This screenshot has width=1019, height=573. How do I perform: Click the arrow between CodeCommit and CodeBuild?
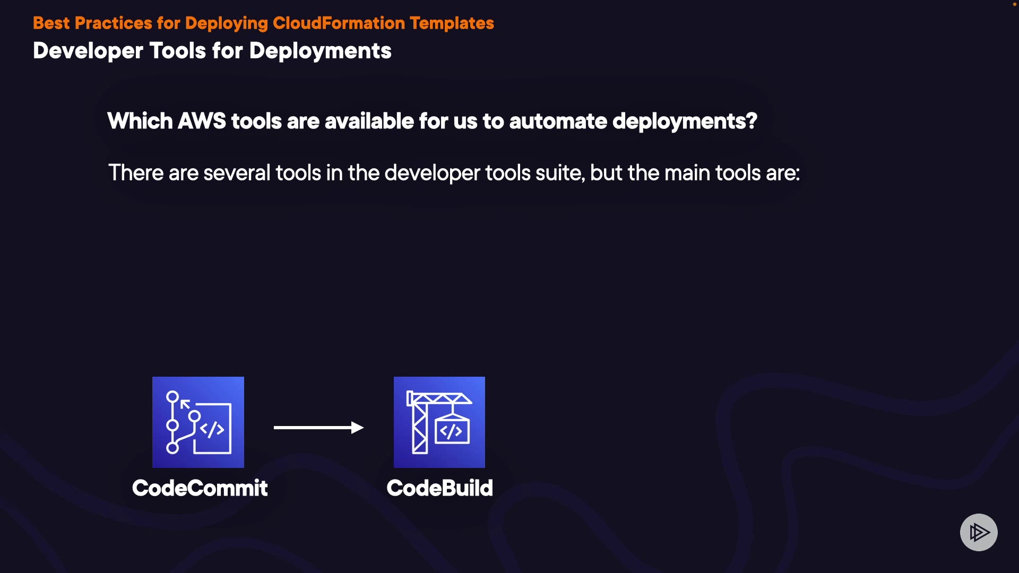(313, 427)
